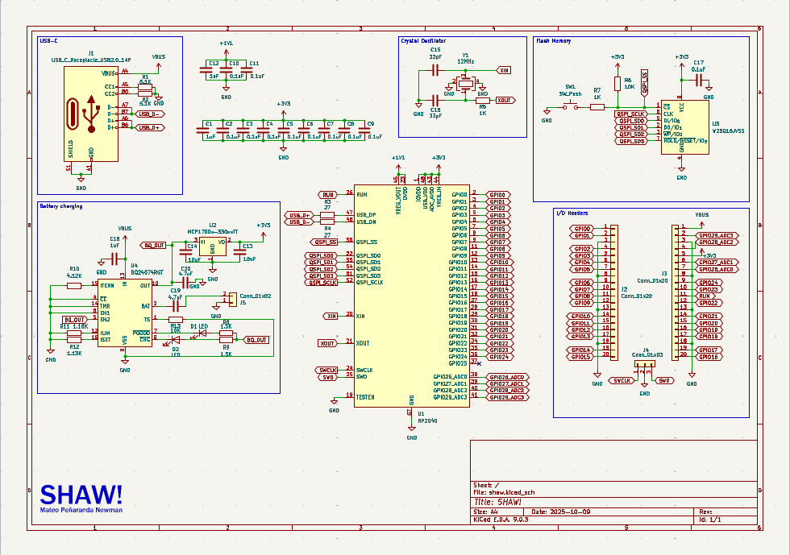This screenshot has width=790, height=555.
Task: Select the large blue SHAW! logo text
Action: pos(81,493)
